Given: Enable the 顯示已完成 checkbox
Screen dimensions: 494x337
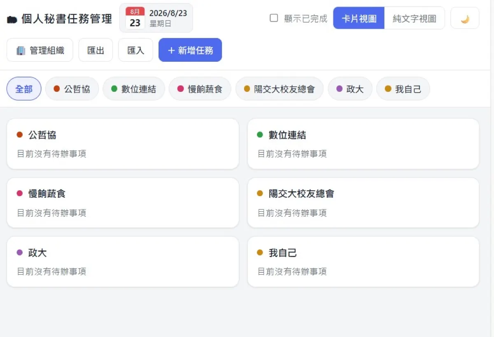Looking at the screenshot, I should 274,18.
